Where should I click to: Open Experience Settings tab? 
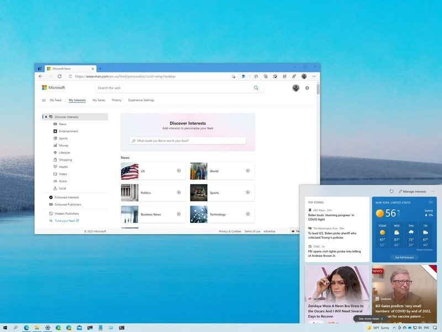[141, 100]
